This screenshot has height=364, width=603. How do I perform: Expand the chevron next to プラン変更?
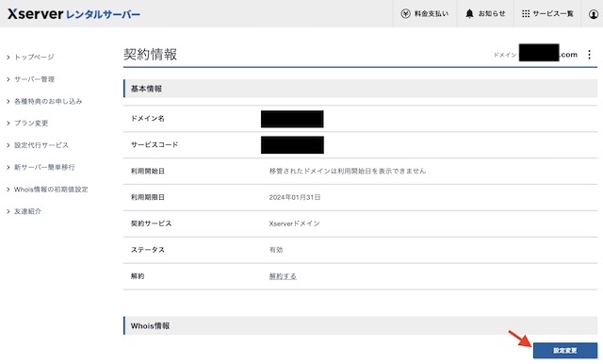(8, 124)
